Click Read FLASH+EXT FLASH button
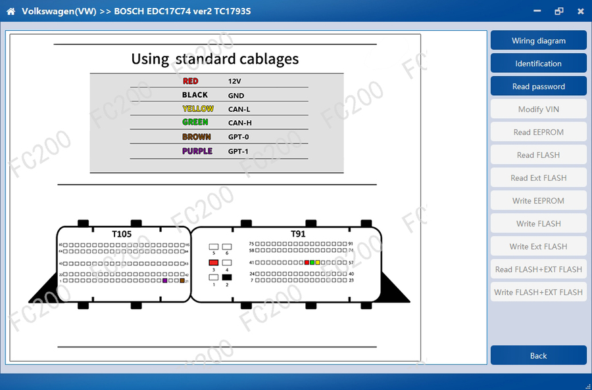The image size is (592, 390). tap(538, 269)
